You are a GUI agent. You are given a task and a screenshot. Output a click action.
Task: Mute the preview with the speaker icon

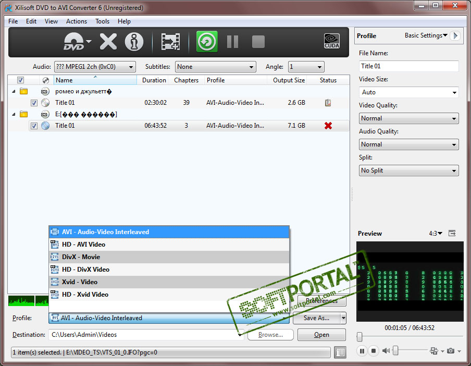pyautogui.click(x=386, y=351)
